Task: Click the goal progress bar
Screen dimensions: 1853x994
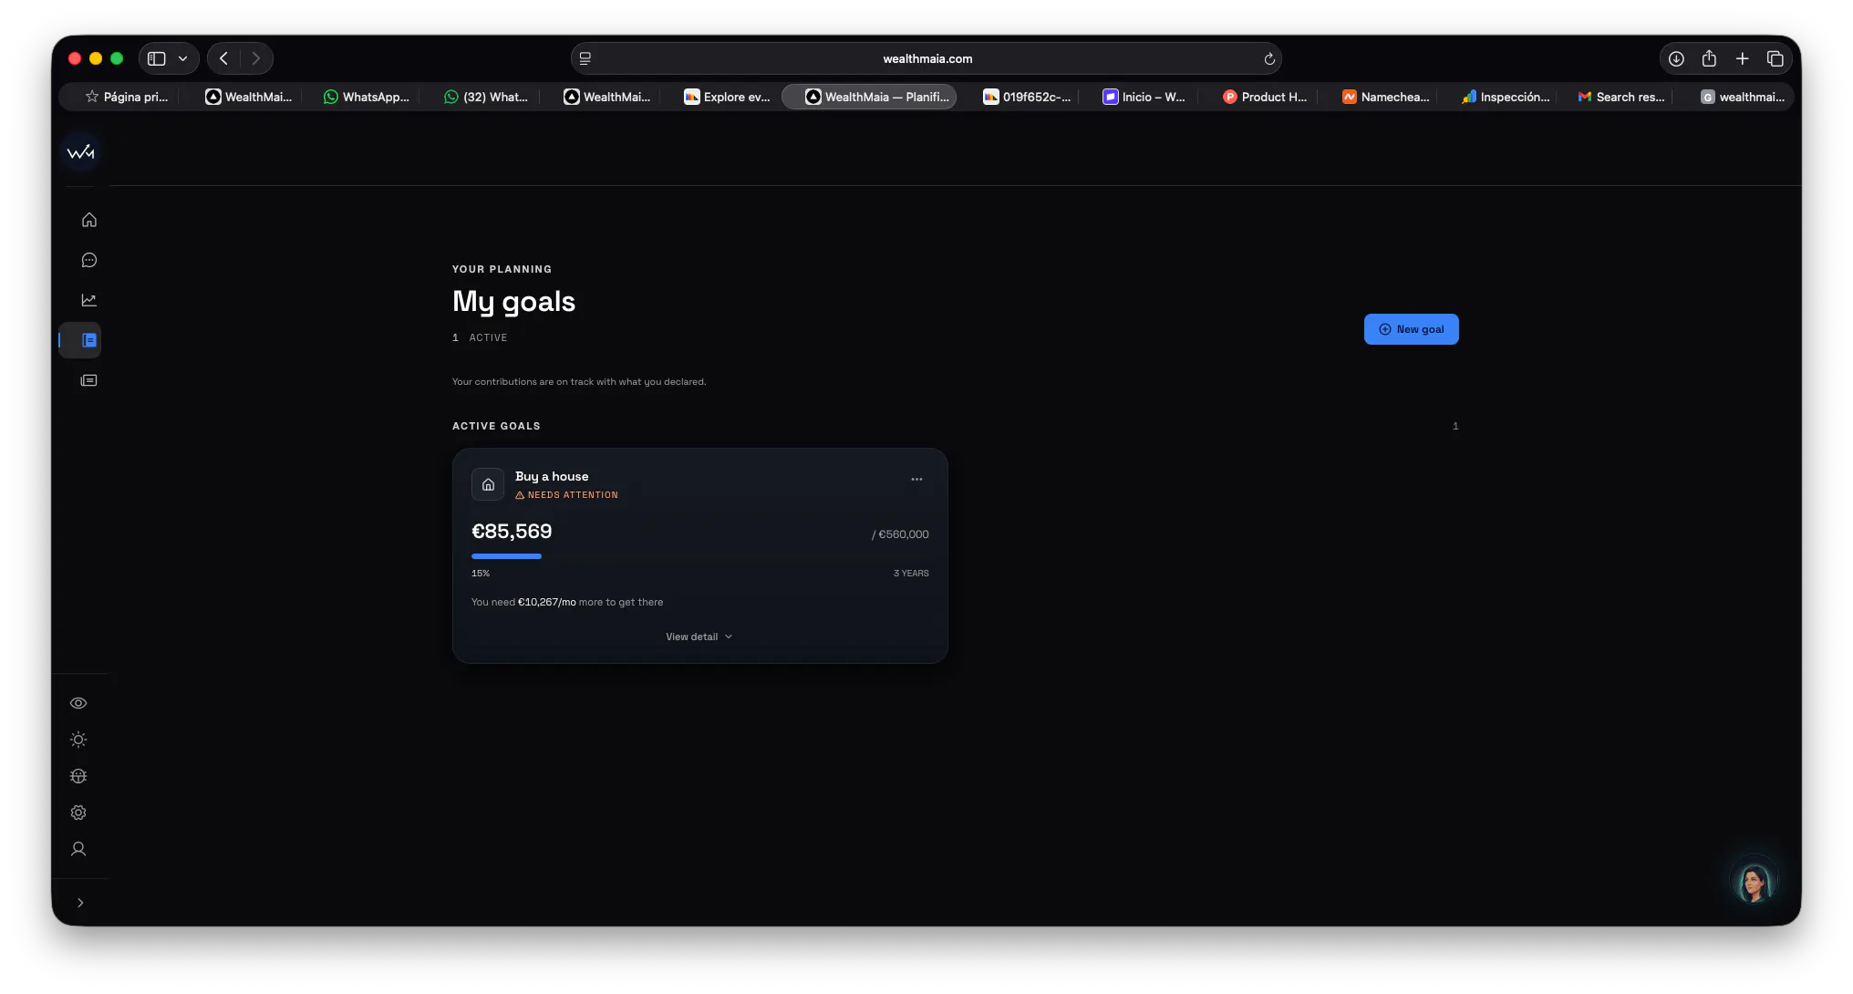Action: pyautogui.click(x=699, y=556)
